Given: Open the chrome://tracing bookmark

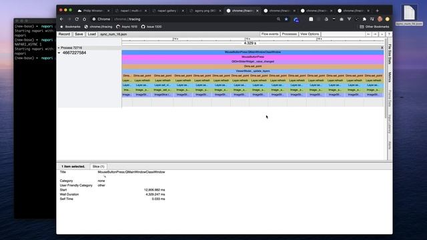Looking at the screenshot, I should pos(98,27).
